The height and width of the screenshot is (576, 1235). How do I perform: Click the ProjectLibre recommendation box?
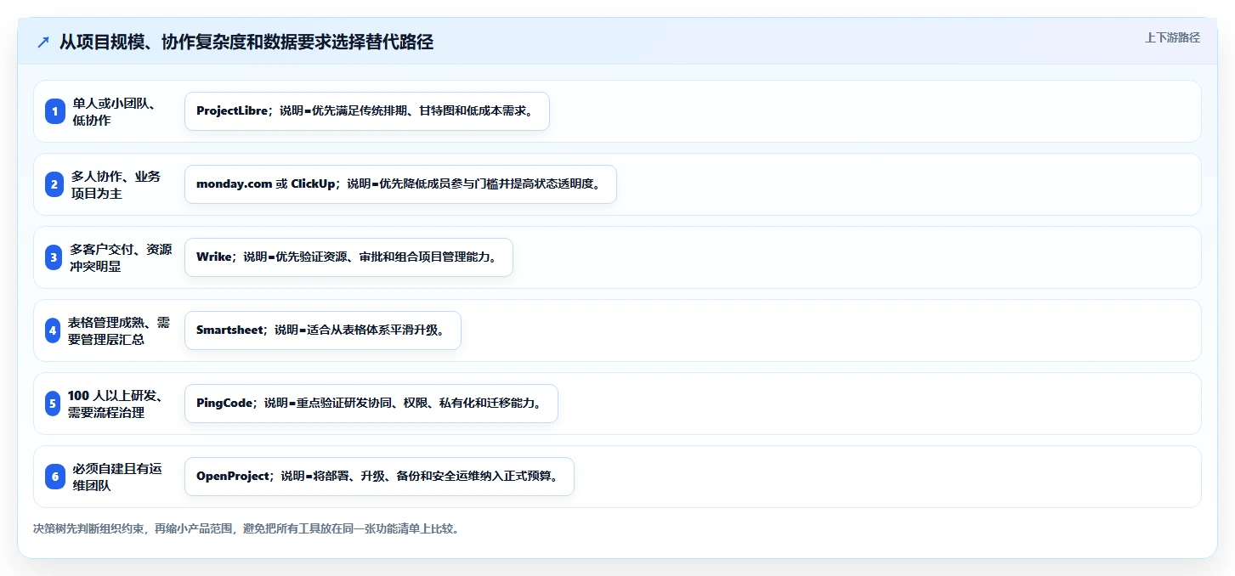(x=367, y=111)
